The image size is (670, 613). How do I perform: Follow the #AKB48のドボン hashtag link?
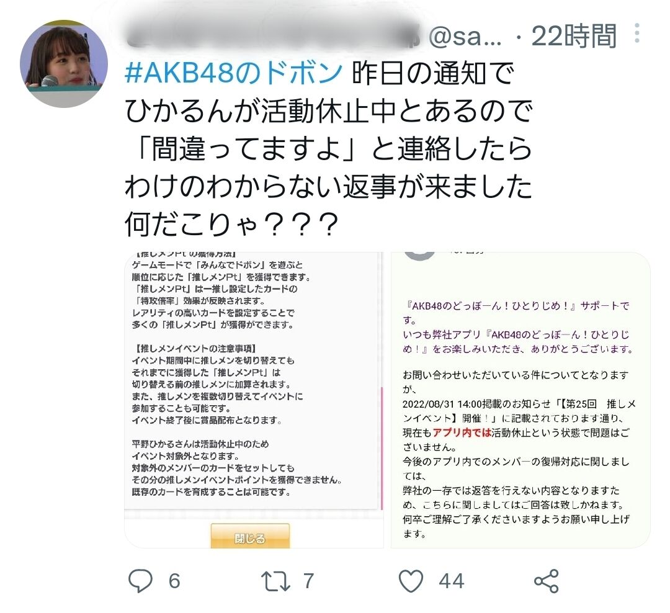pos(233,73)
